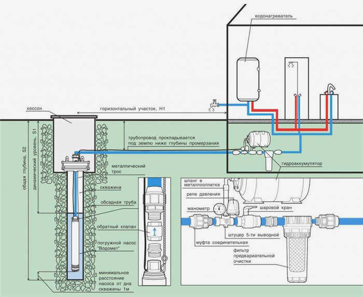Click the kitchen sink faucet
This screenshot has height=297, width=363.
coord(331,88)
